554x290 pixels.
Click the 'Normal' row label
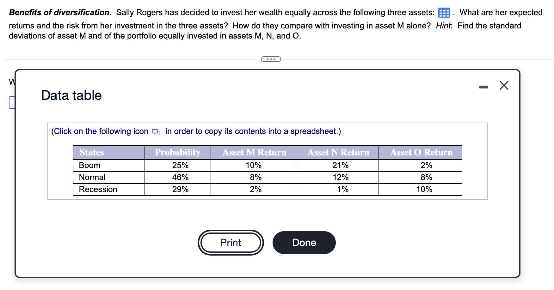point(92,177)
